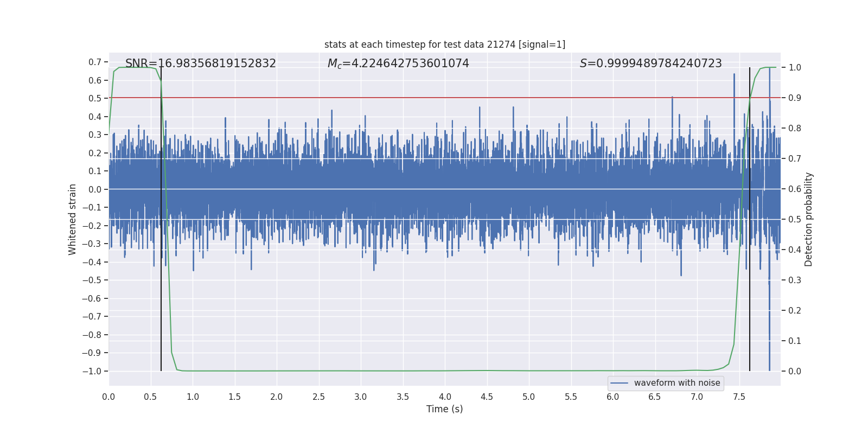This screenshot has height=434, width=868.
Task: Click the x-axis tick label 7.5
Action: coord(739,397)
